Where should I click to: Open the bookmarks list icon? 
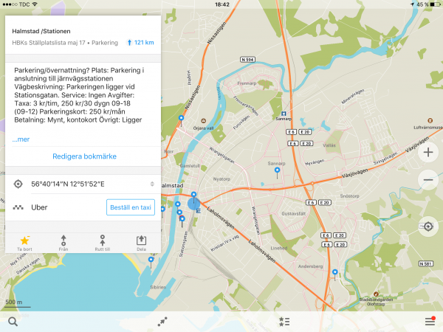[283, 321]
